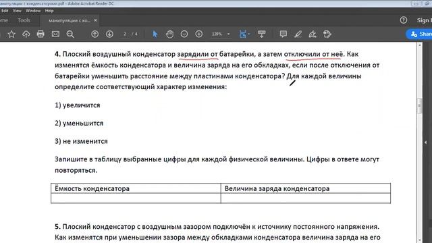The image size is (432, 243).
Task: Open the View menu
Action: [x=17, y=11]
